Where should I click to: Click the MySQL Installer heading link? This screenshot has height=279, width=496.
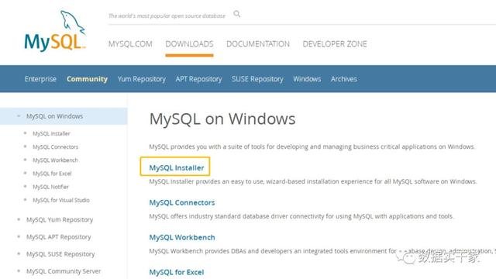[x=177, y=167]
